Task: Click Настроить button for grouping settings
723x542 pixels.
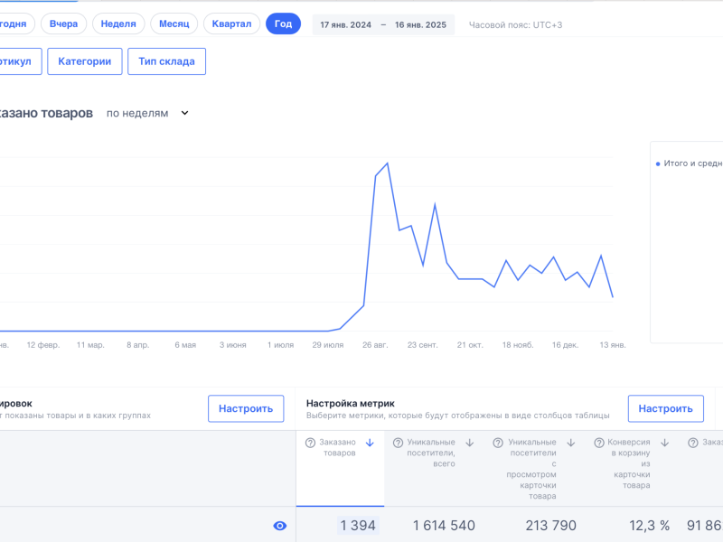Action: click(x=246, y=408)
